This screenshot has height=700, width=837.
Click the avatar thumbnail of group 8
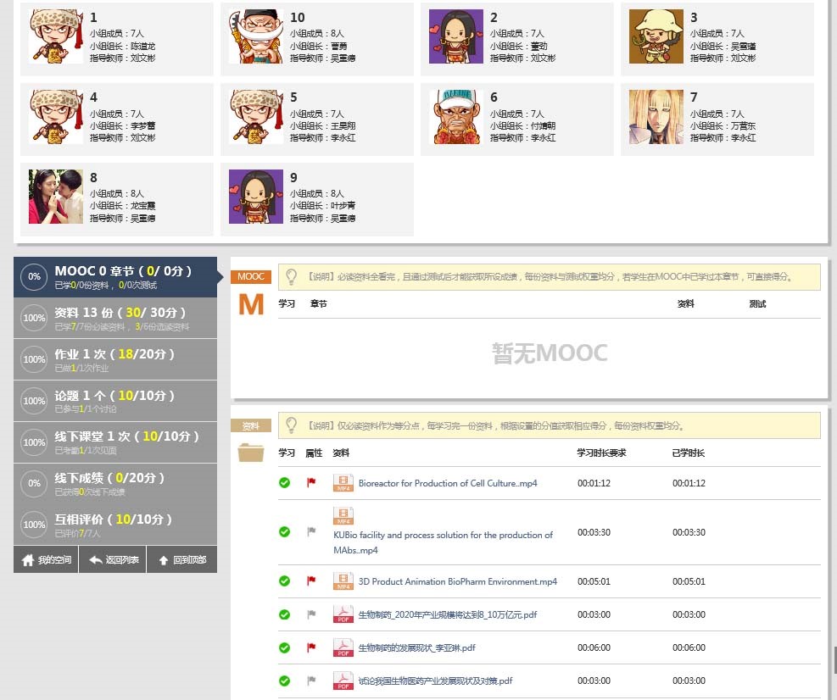pos(56,197)
